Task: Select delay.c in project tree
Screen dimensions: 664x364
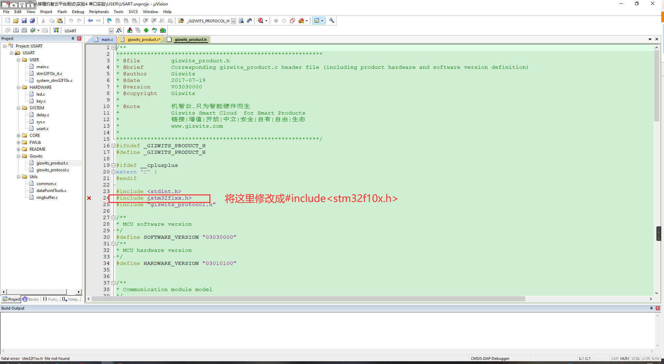Action: (x=43, y=115)
